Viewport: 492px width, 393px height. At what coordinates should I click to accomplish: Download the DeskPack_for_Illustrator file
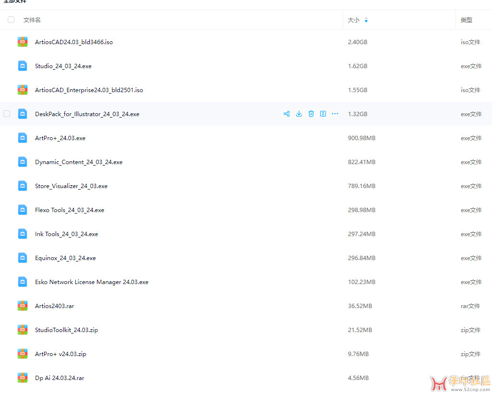(299, 114)
